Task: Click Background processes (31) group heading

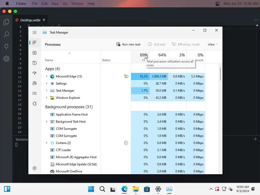Action: click(69, 107)
